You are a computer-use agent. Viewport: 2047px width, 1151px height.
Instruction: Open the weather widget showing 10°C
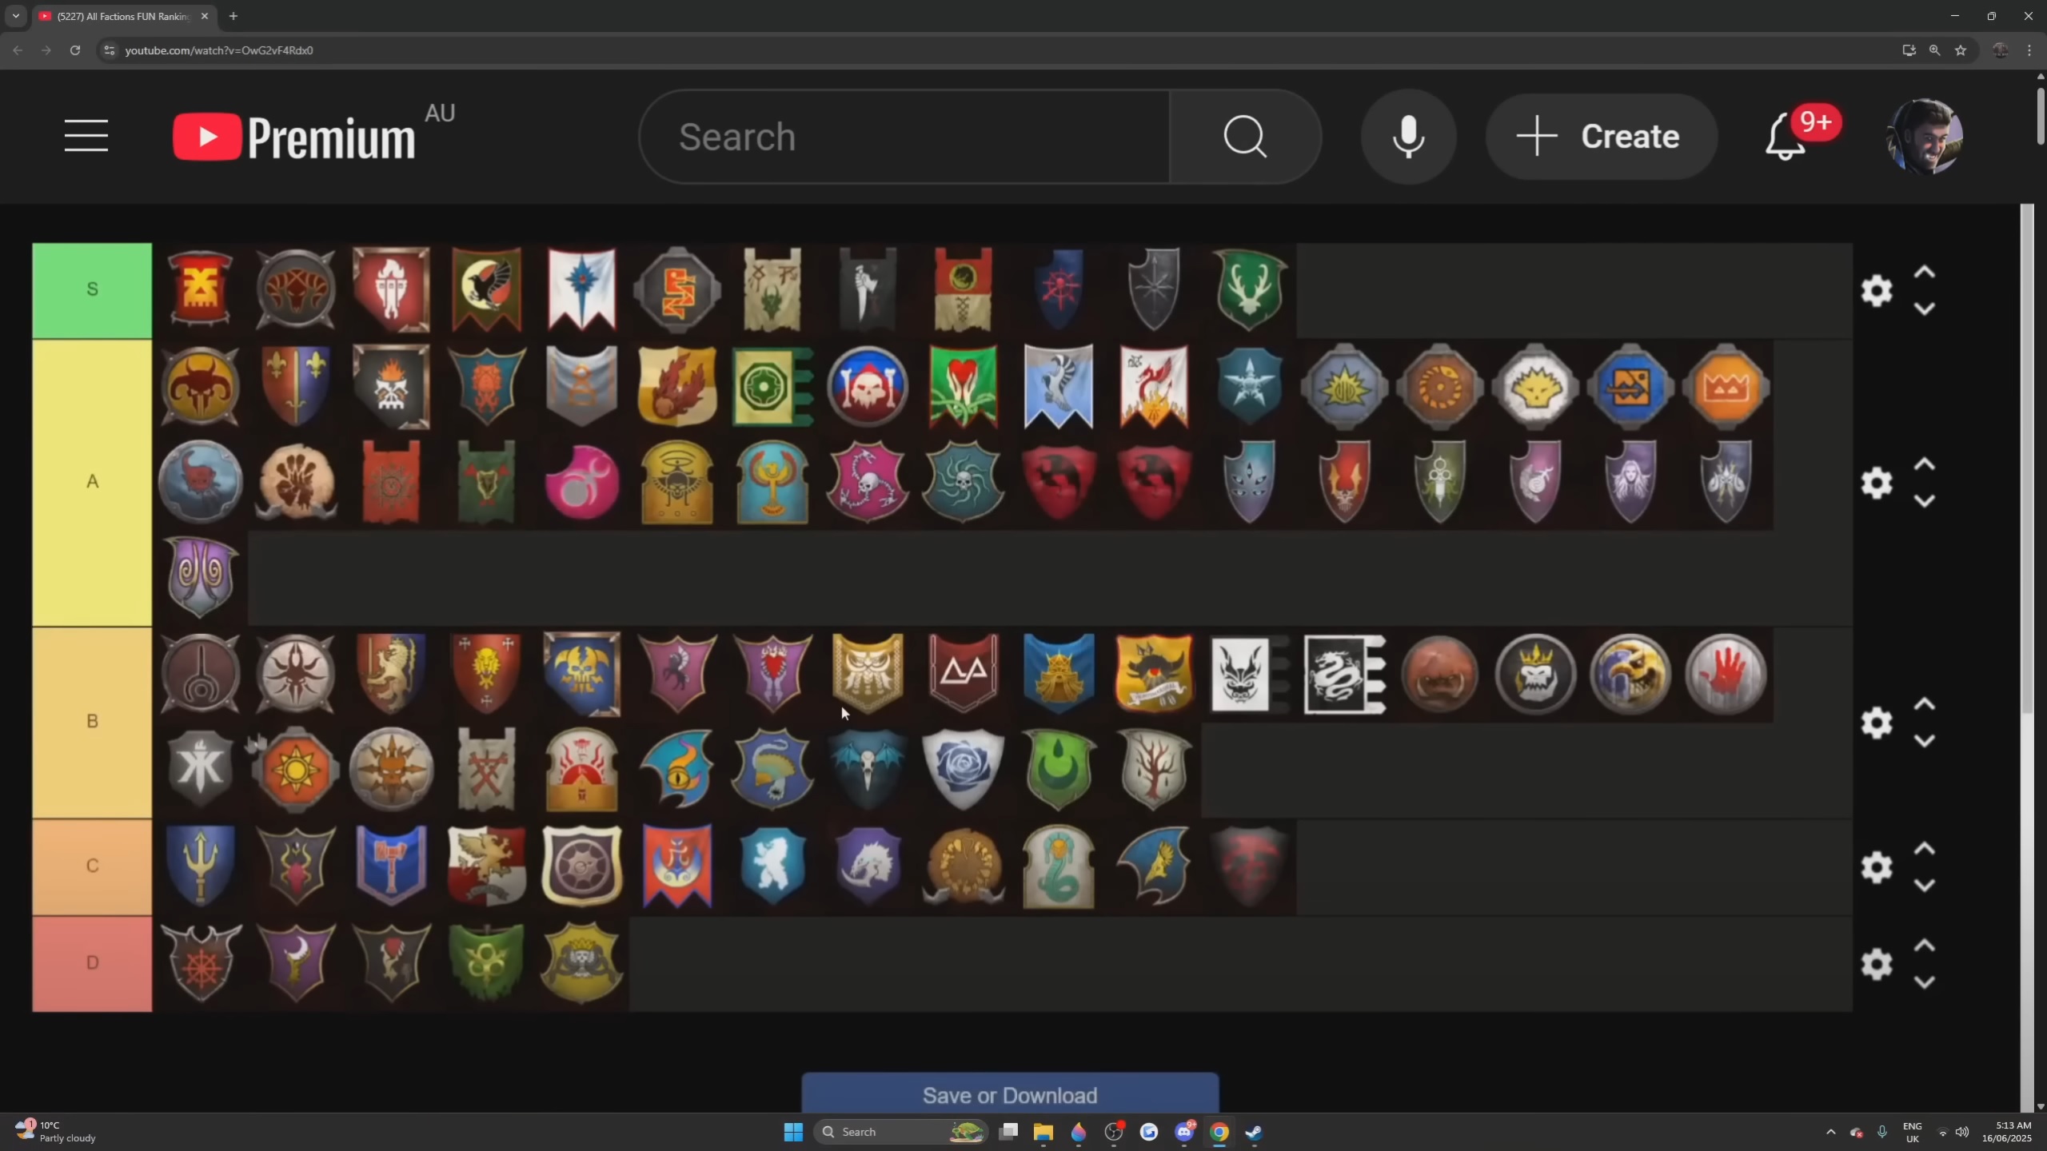pyautogui.click(x=56, y=1132)
